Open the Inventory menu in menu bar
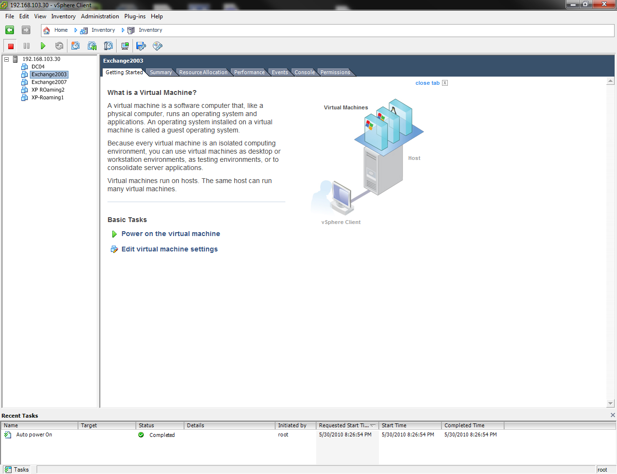 click(x=64, y=16)
